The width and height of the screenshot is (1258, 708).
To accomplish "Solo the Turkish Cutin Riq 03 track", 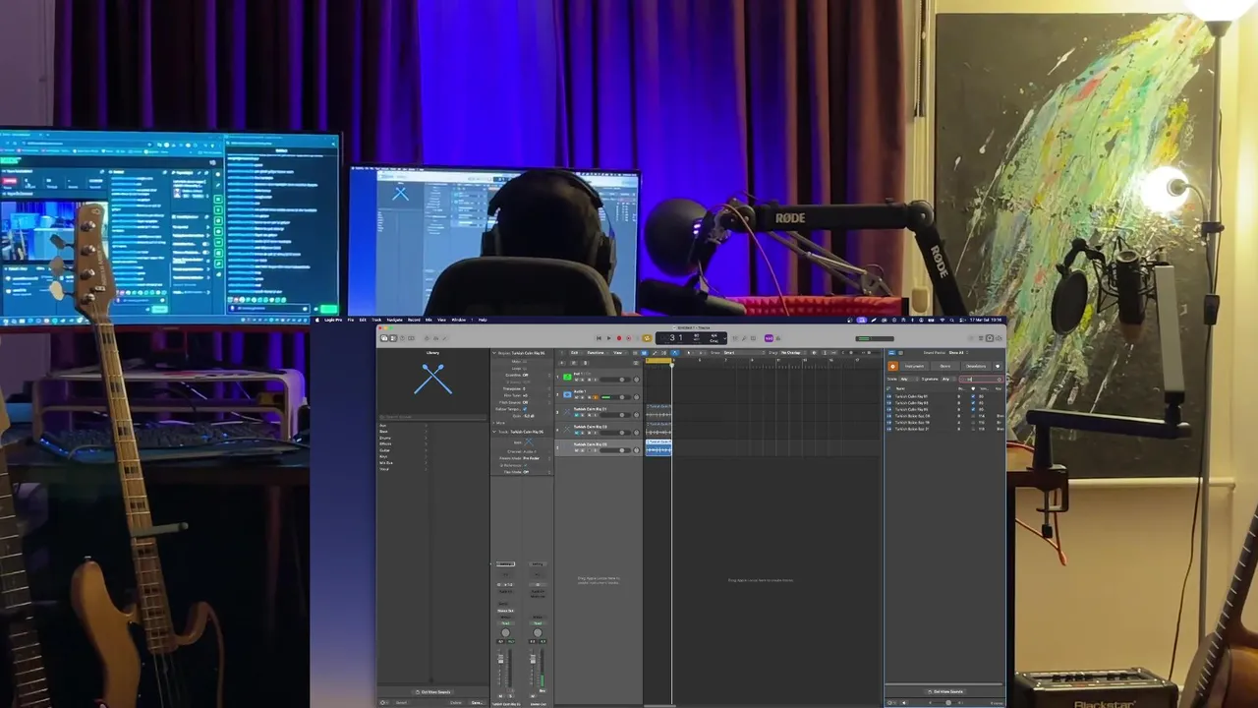I will pyautogui.click(x=582, y=433).
